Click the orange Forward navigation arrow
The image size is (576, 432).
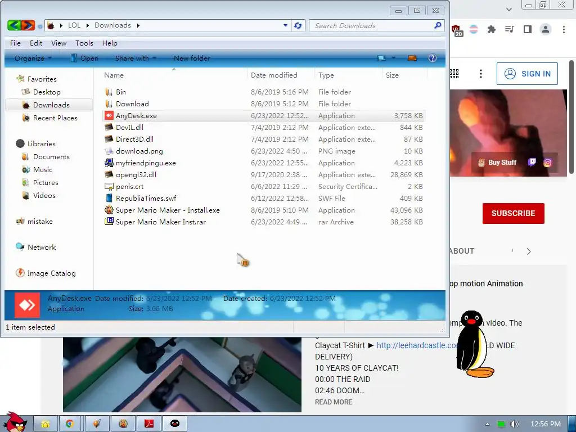tap(28, 25)
